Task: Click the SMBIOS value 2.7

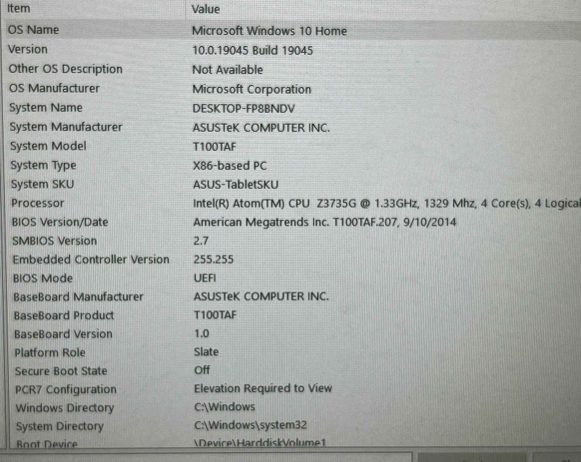Action: tap(201, 241)
